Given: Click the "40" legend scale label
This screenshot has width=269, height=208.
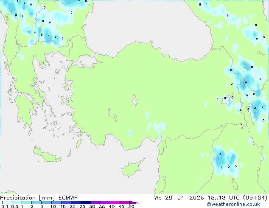Looking at the screenshot, I should point(112,206).
